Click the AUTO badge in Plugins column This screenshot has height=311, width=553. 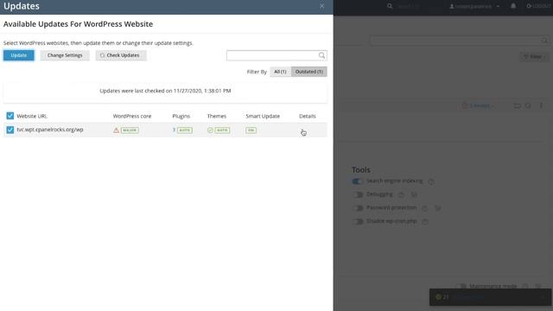[x=184, y=130]
